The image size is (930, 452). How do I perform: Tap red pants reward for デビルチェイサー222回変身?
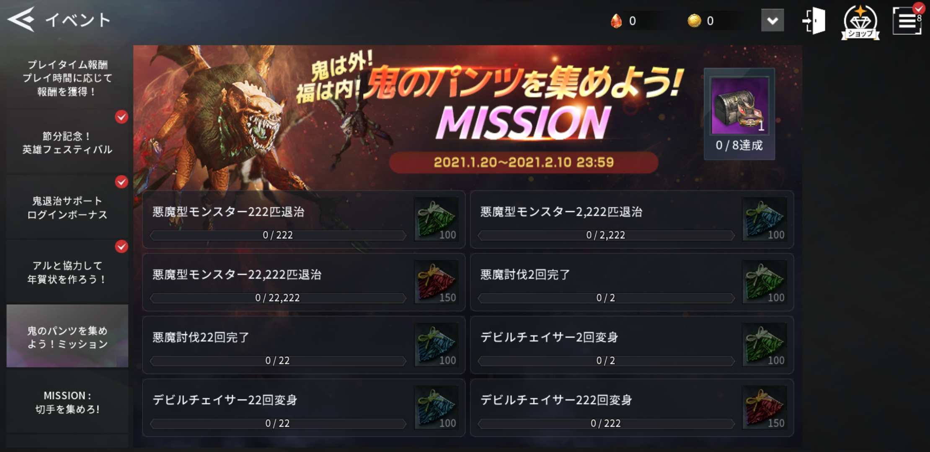765,408
